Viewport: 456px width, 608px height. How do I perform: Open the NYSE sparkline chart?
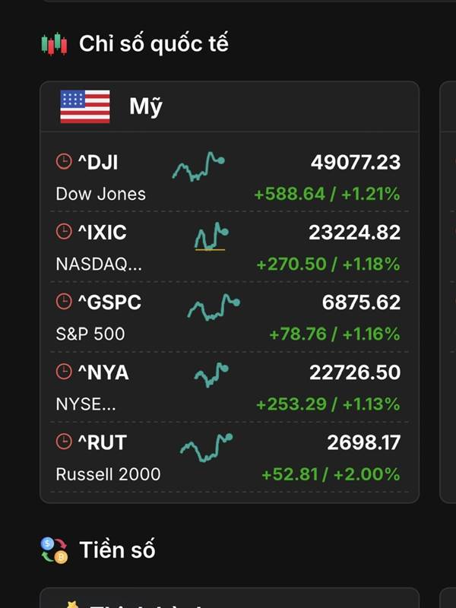(x=211, y=374)
